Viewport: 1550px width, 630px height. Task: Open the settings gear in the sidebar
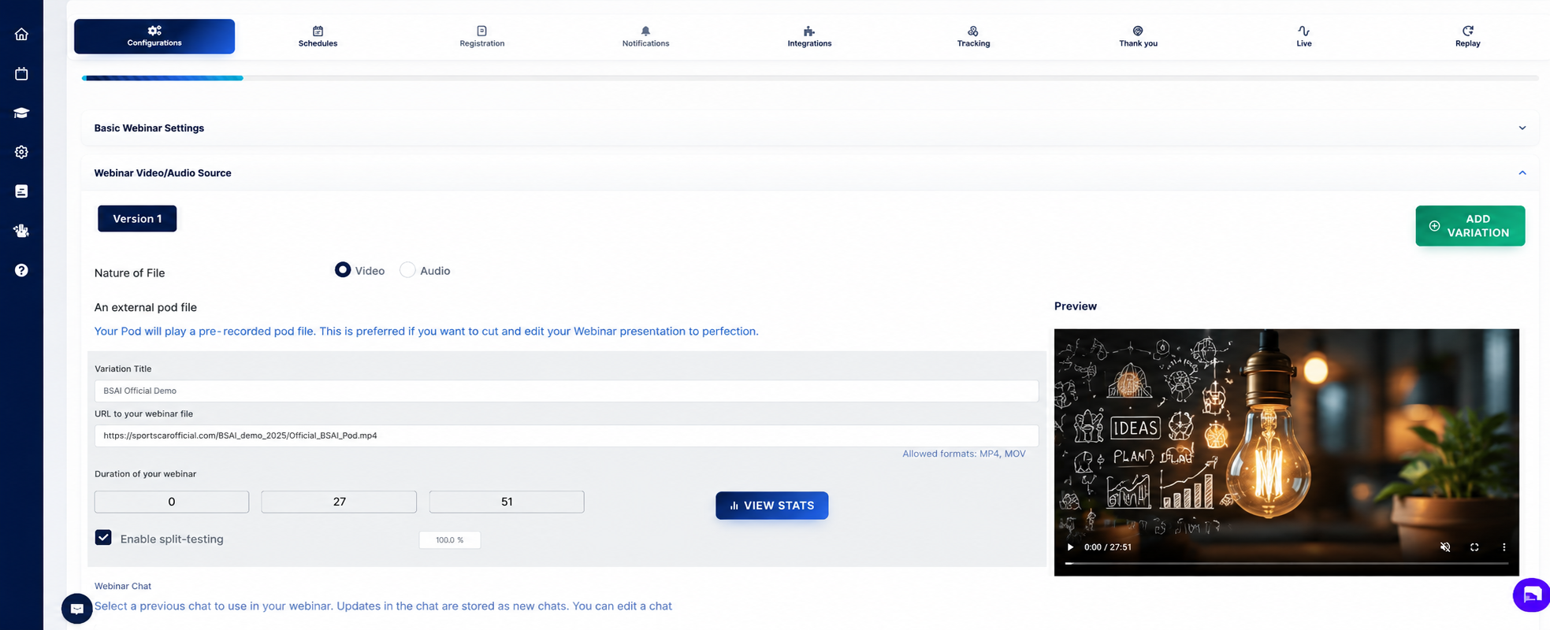(x=21, y=152)
